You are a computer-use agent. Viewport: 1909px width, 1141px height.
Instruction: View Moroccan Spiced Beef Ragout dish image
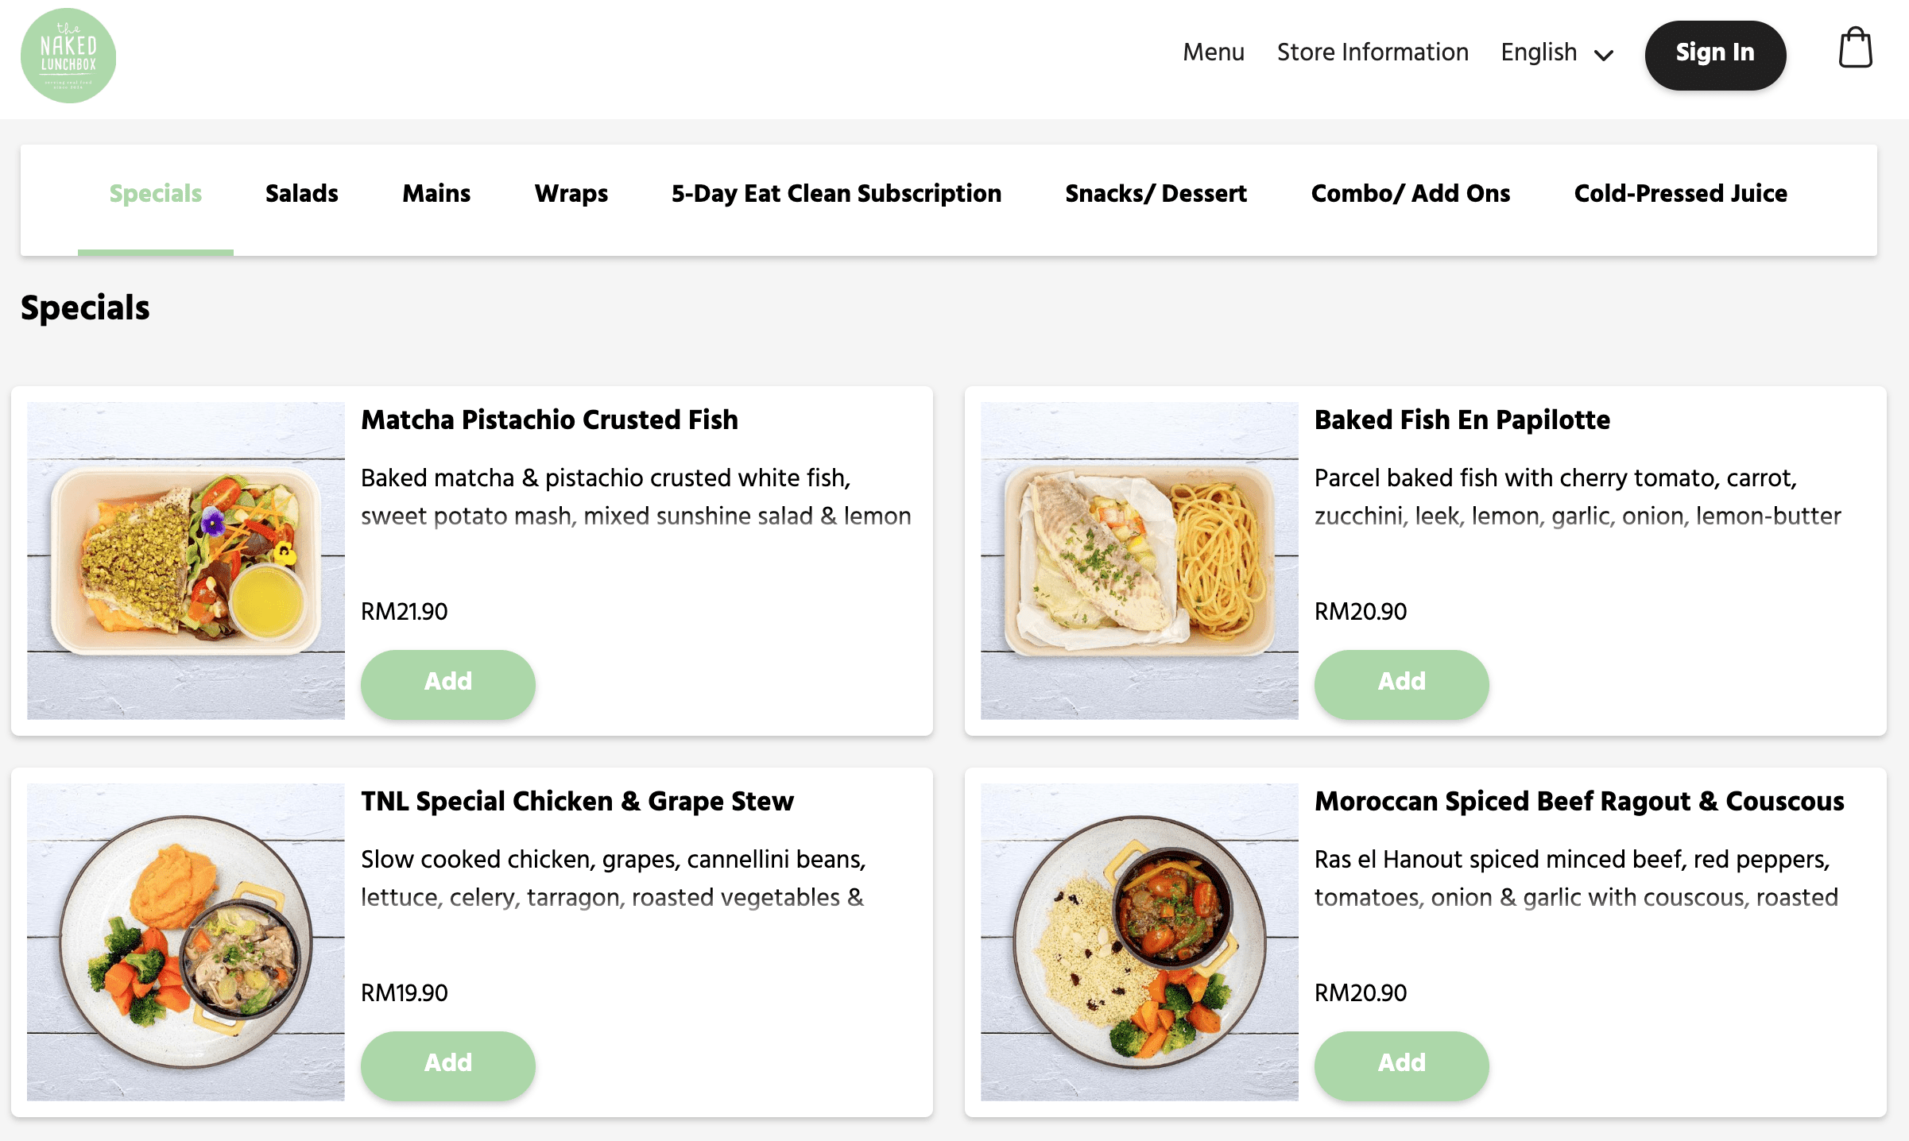click(x=1140, y=942)
